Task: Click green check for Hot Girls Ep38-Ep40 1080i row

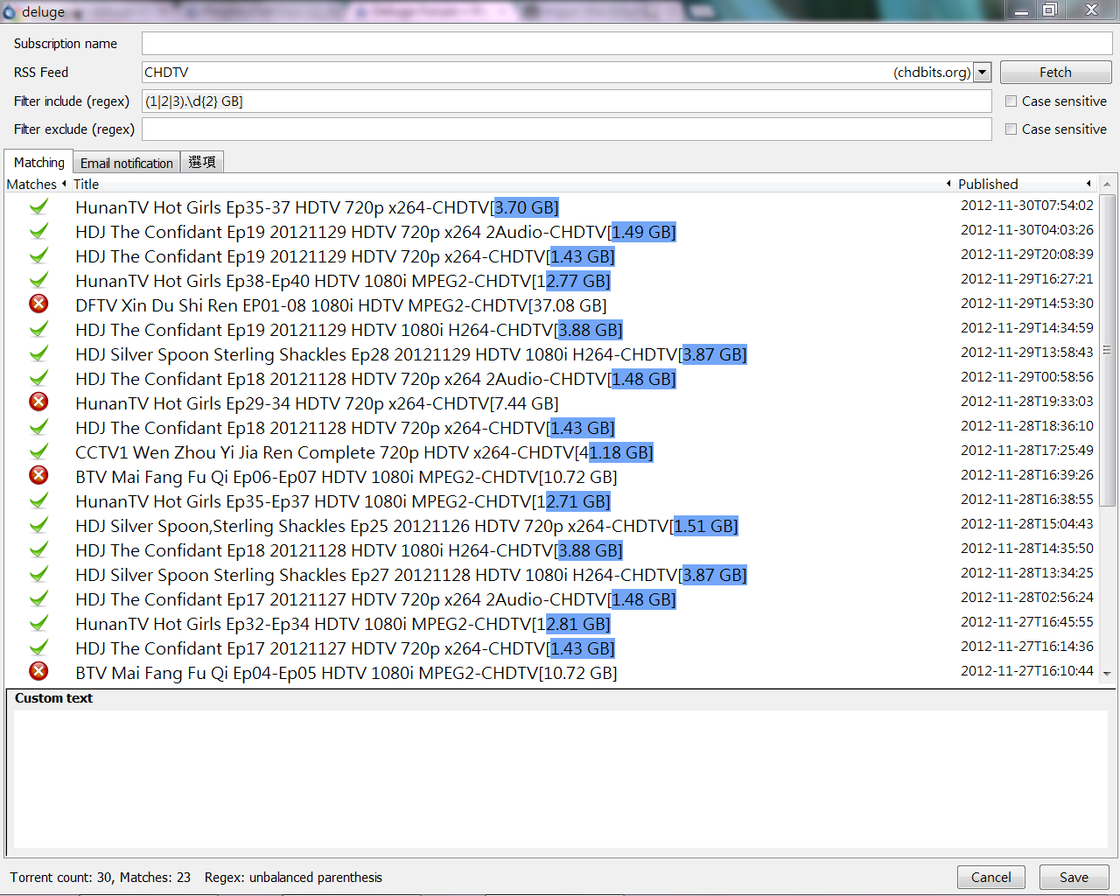Action: point(38,280)
